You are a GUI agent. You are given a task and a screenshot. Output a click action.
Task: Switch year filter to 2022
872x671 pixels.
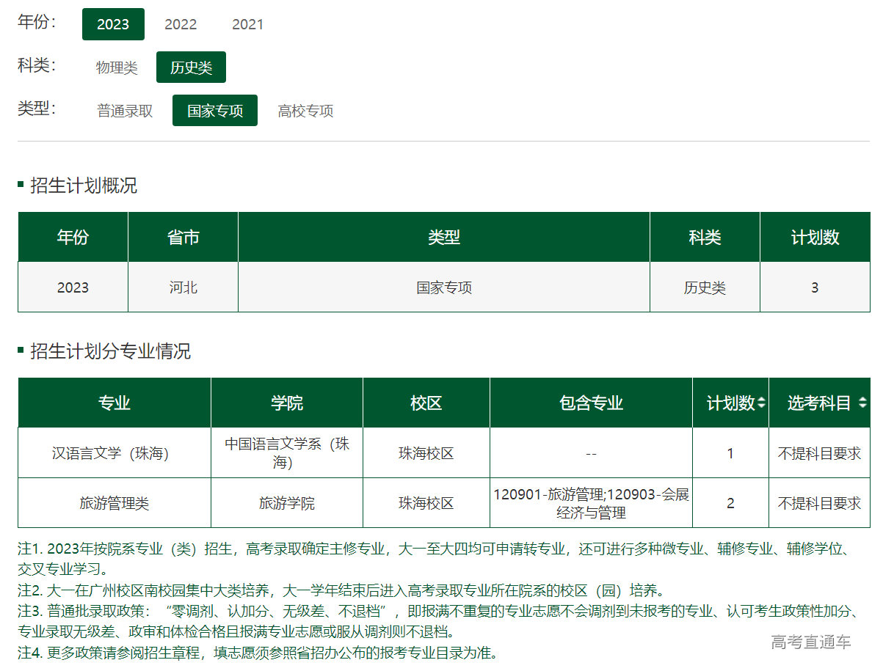(x=181, y=24)
